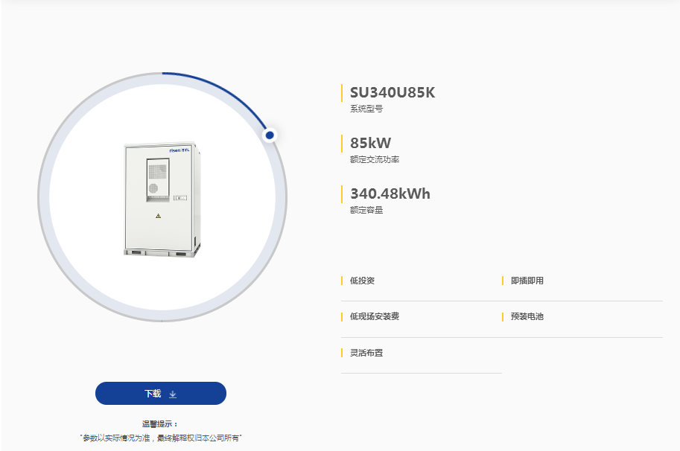
Task: Click the 温馨提示 notice heading
Action: [160, 424]
